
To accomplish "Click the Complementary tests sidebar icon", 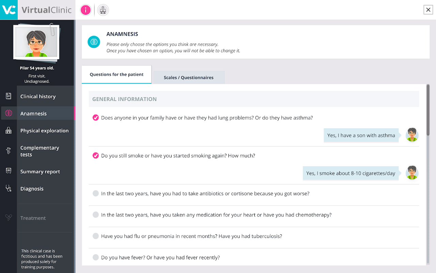I will (x=9, y=151).
